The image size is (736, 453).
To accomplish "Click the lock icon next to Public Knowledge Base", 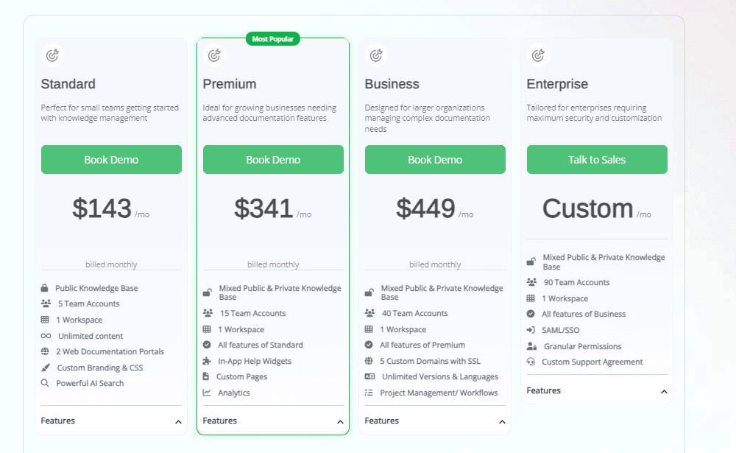I will [x=46, y=287].
